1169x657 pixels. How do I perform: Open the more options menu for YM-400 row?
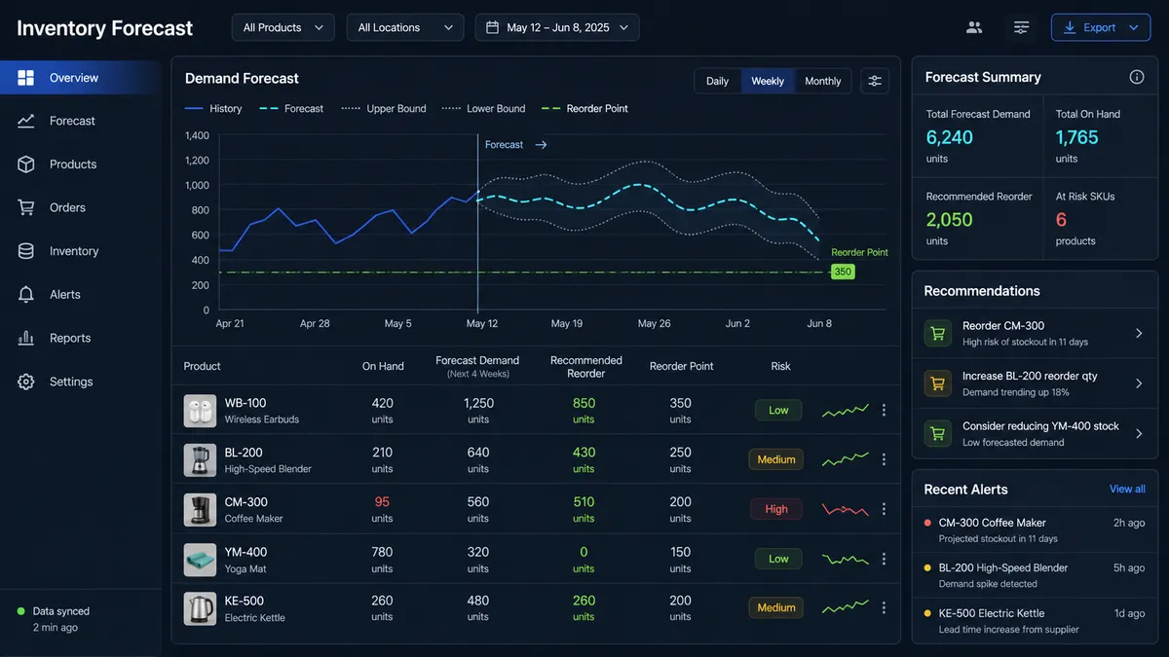(x=884, y=559)
